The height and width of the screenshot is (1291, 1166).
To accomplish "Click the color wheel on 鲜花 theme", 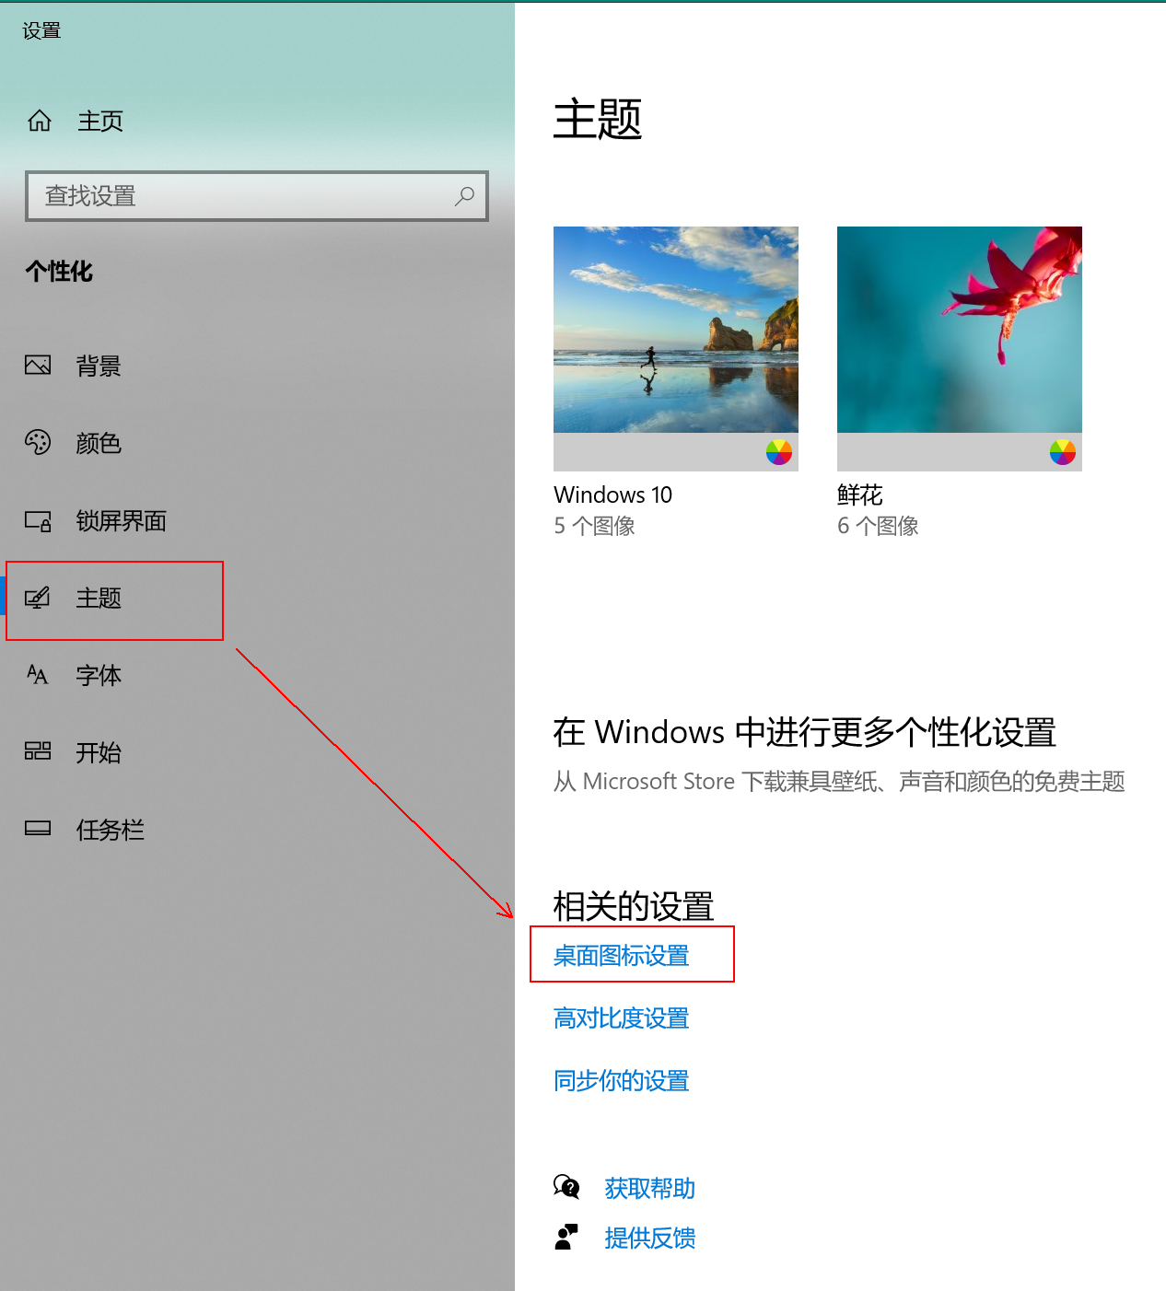I will point(1062,452).
